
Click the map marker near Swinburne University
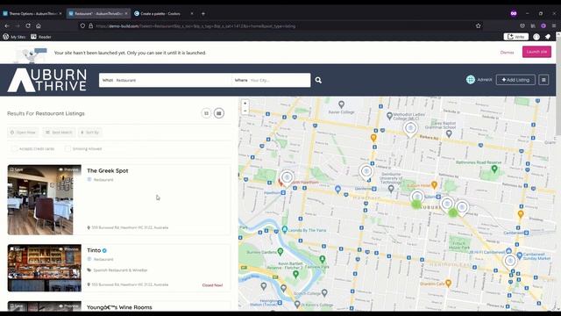(x=366, y=172)
